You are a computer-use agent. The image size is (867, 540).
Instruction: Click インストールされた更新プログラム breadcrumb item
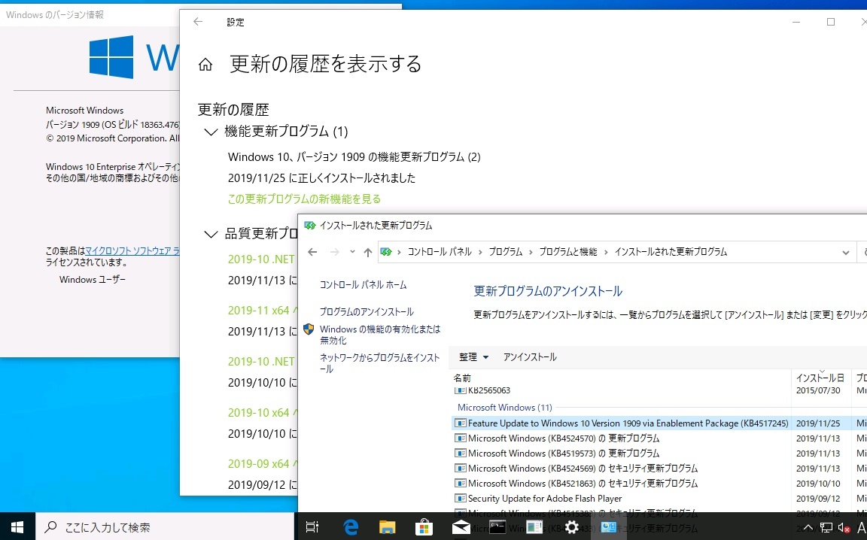pos(671,252)
